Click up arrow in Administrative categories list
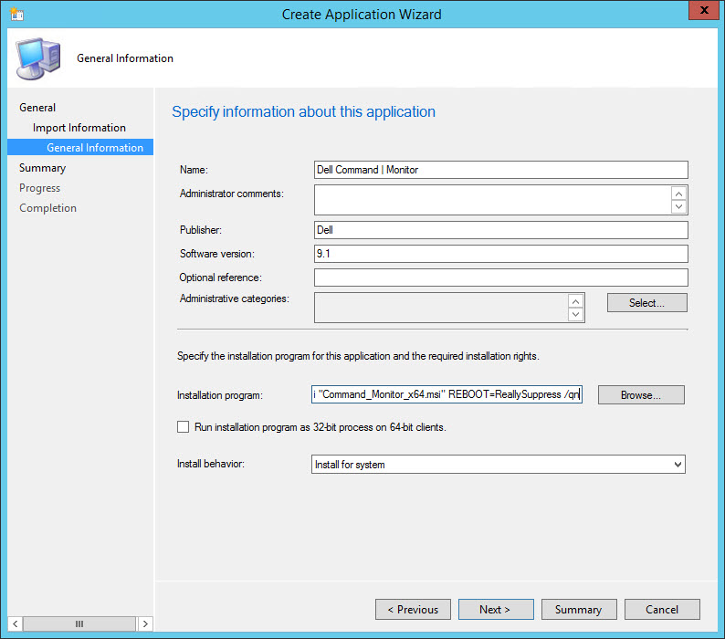 (x=575, y=300)
